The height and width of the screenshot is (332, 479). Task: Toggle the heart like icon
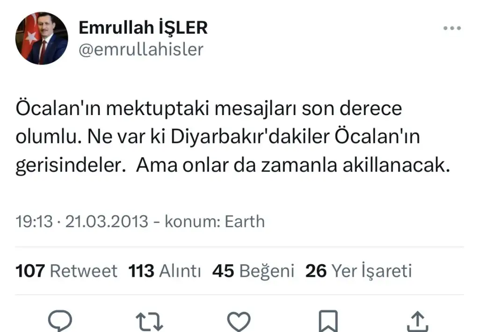coord(239,322)
